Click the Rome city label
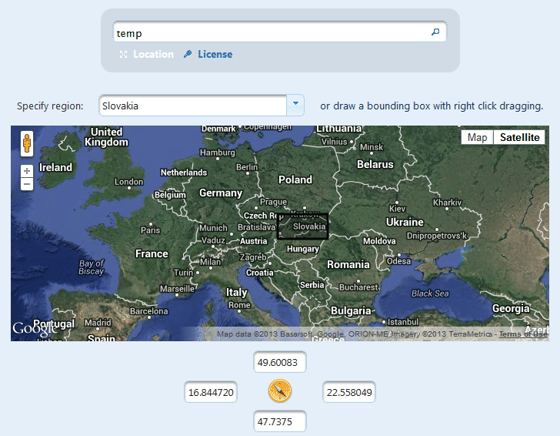 pos(239,305)
